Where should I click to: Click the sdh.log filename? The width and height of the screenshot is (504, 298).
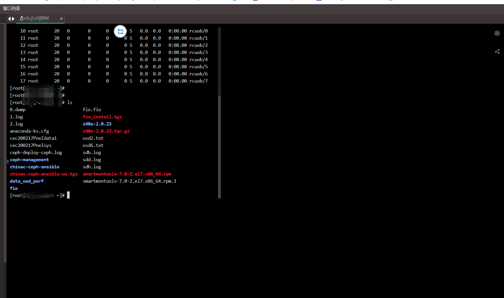[92, 167]
